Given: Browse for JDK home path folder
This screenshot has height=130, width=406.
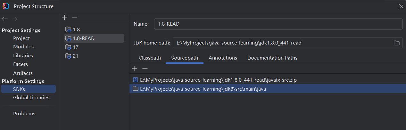Looking at the screenshot, I should pyautogui.click(x=396, y=43).
